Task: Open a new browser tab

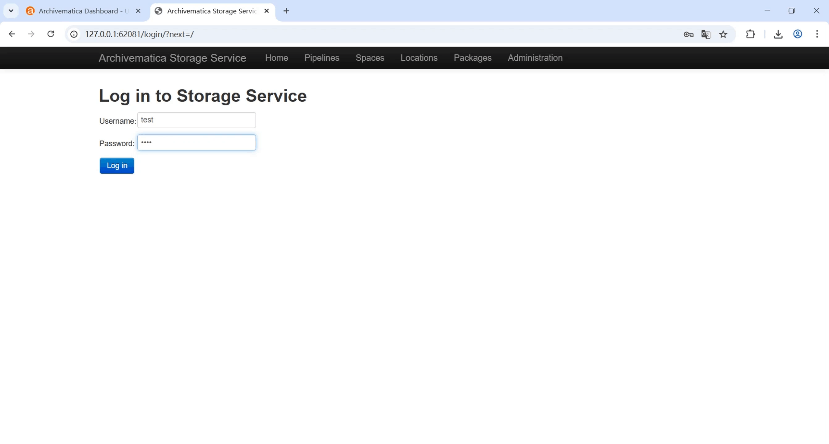Action: (x=286, y=11)
